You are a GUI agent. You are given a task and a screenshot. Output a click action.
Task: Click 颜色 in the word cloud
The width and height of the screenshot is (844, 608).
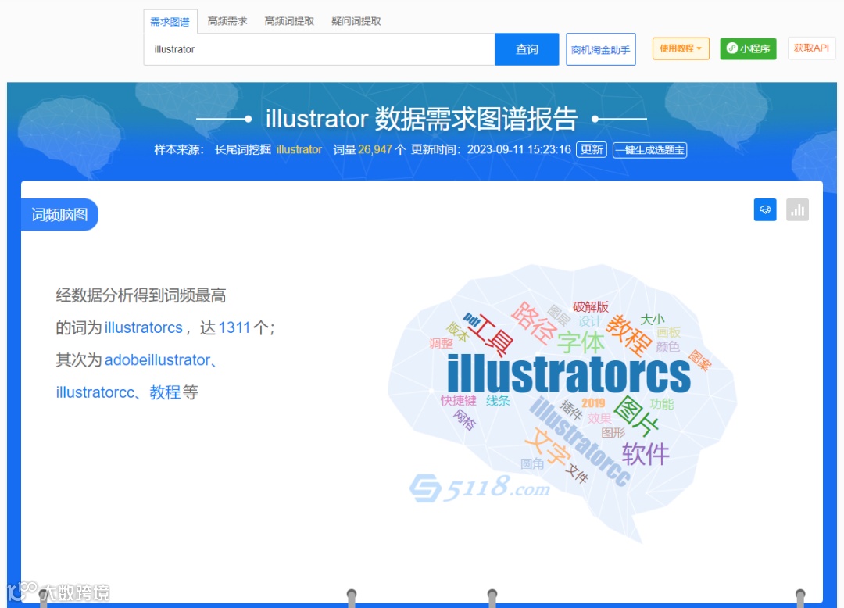(x=668, y=347)
